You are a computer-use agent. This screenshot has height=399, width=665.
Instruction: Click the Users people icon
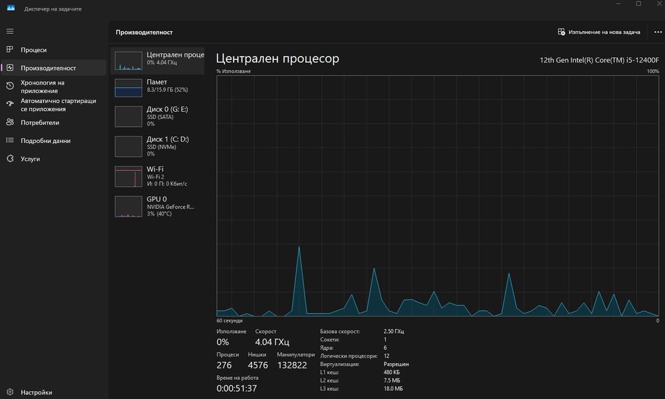point(10,122)
